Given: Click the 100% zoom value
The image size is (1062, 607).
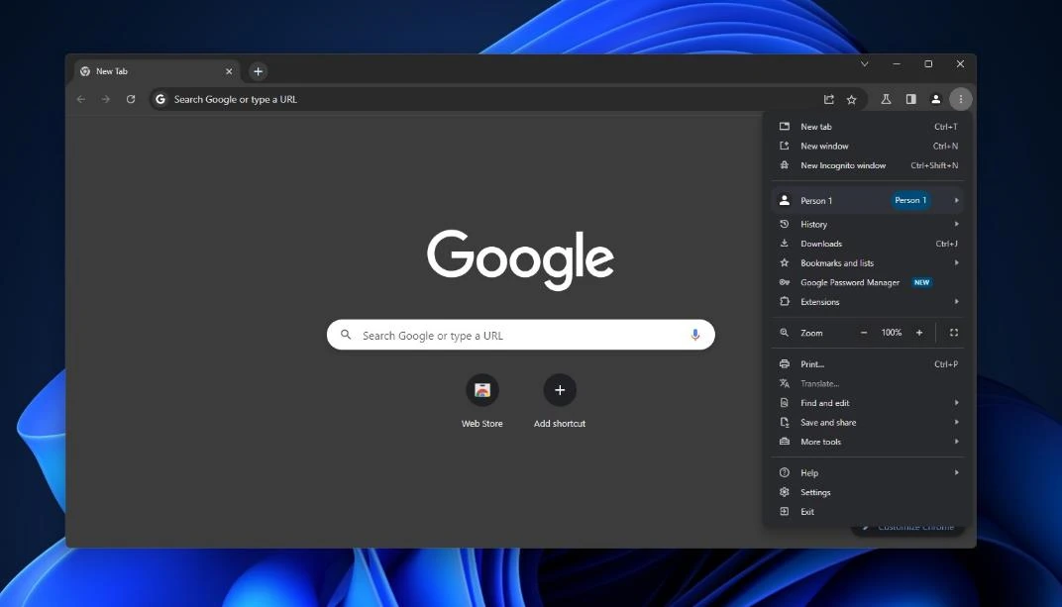Looking at the screenshot, I should click(x=892, y=333).
